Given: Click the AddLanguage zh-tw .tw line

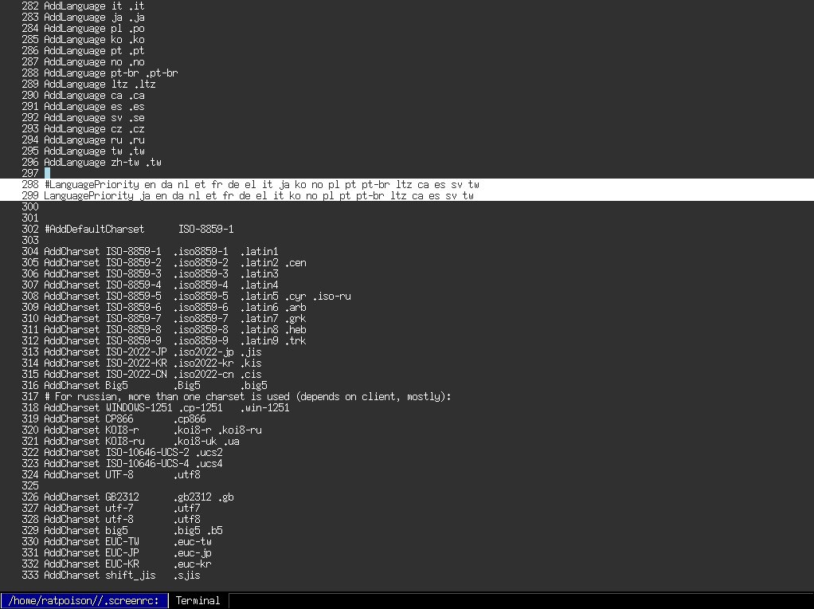Looking at the screenshot, I should tap(103, 162).
